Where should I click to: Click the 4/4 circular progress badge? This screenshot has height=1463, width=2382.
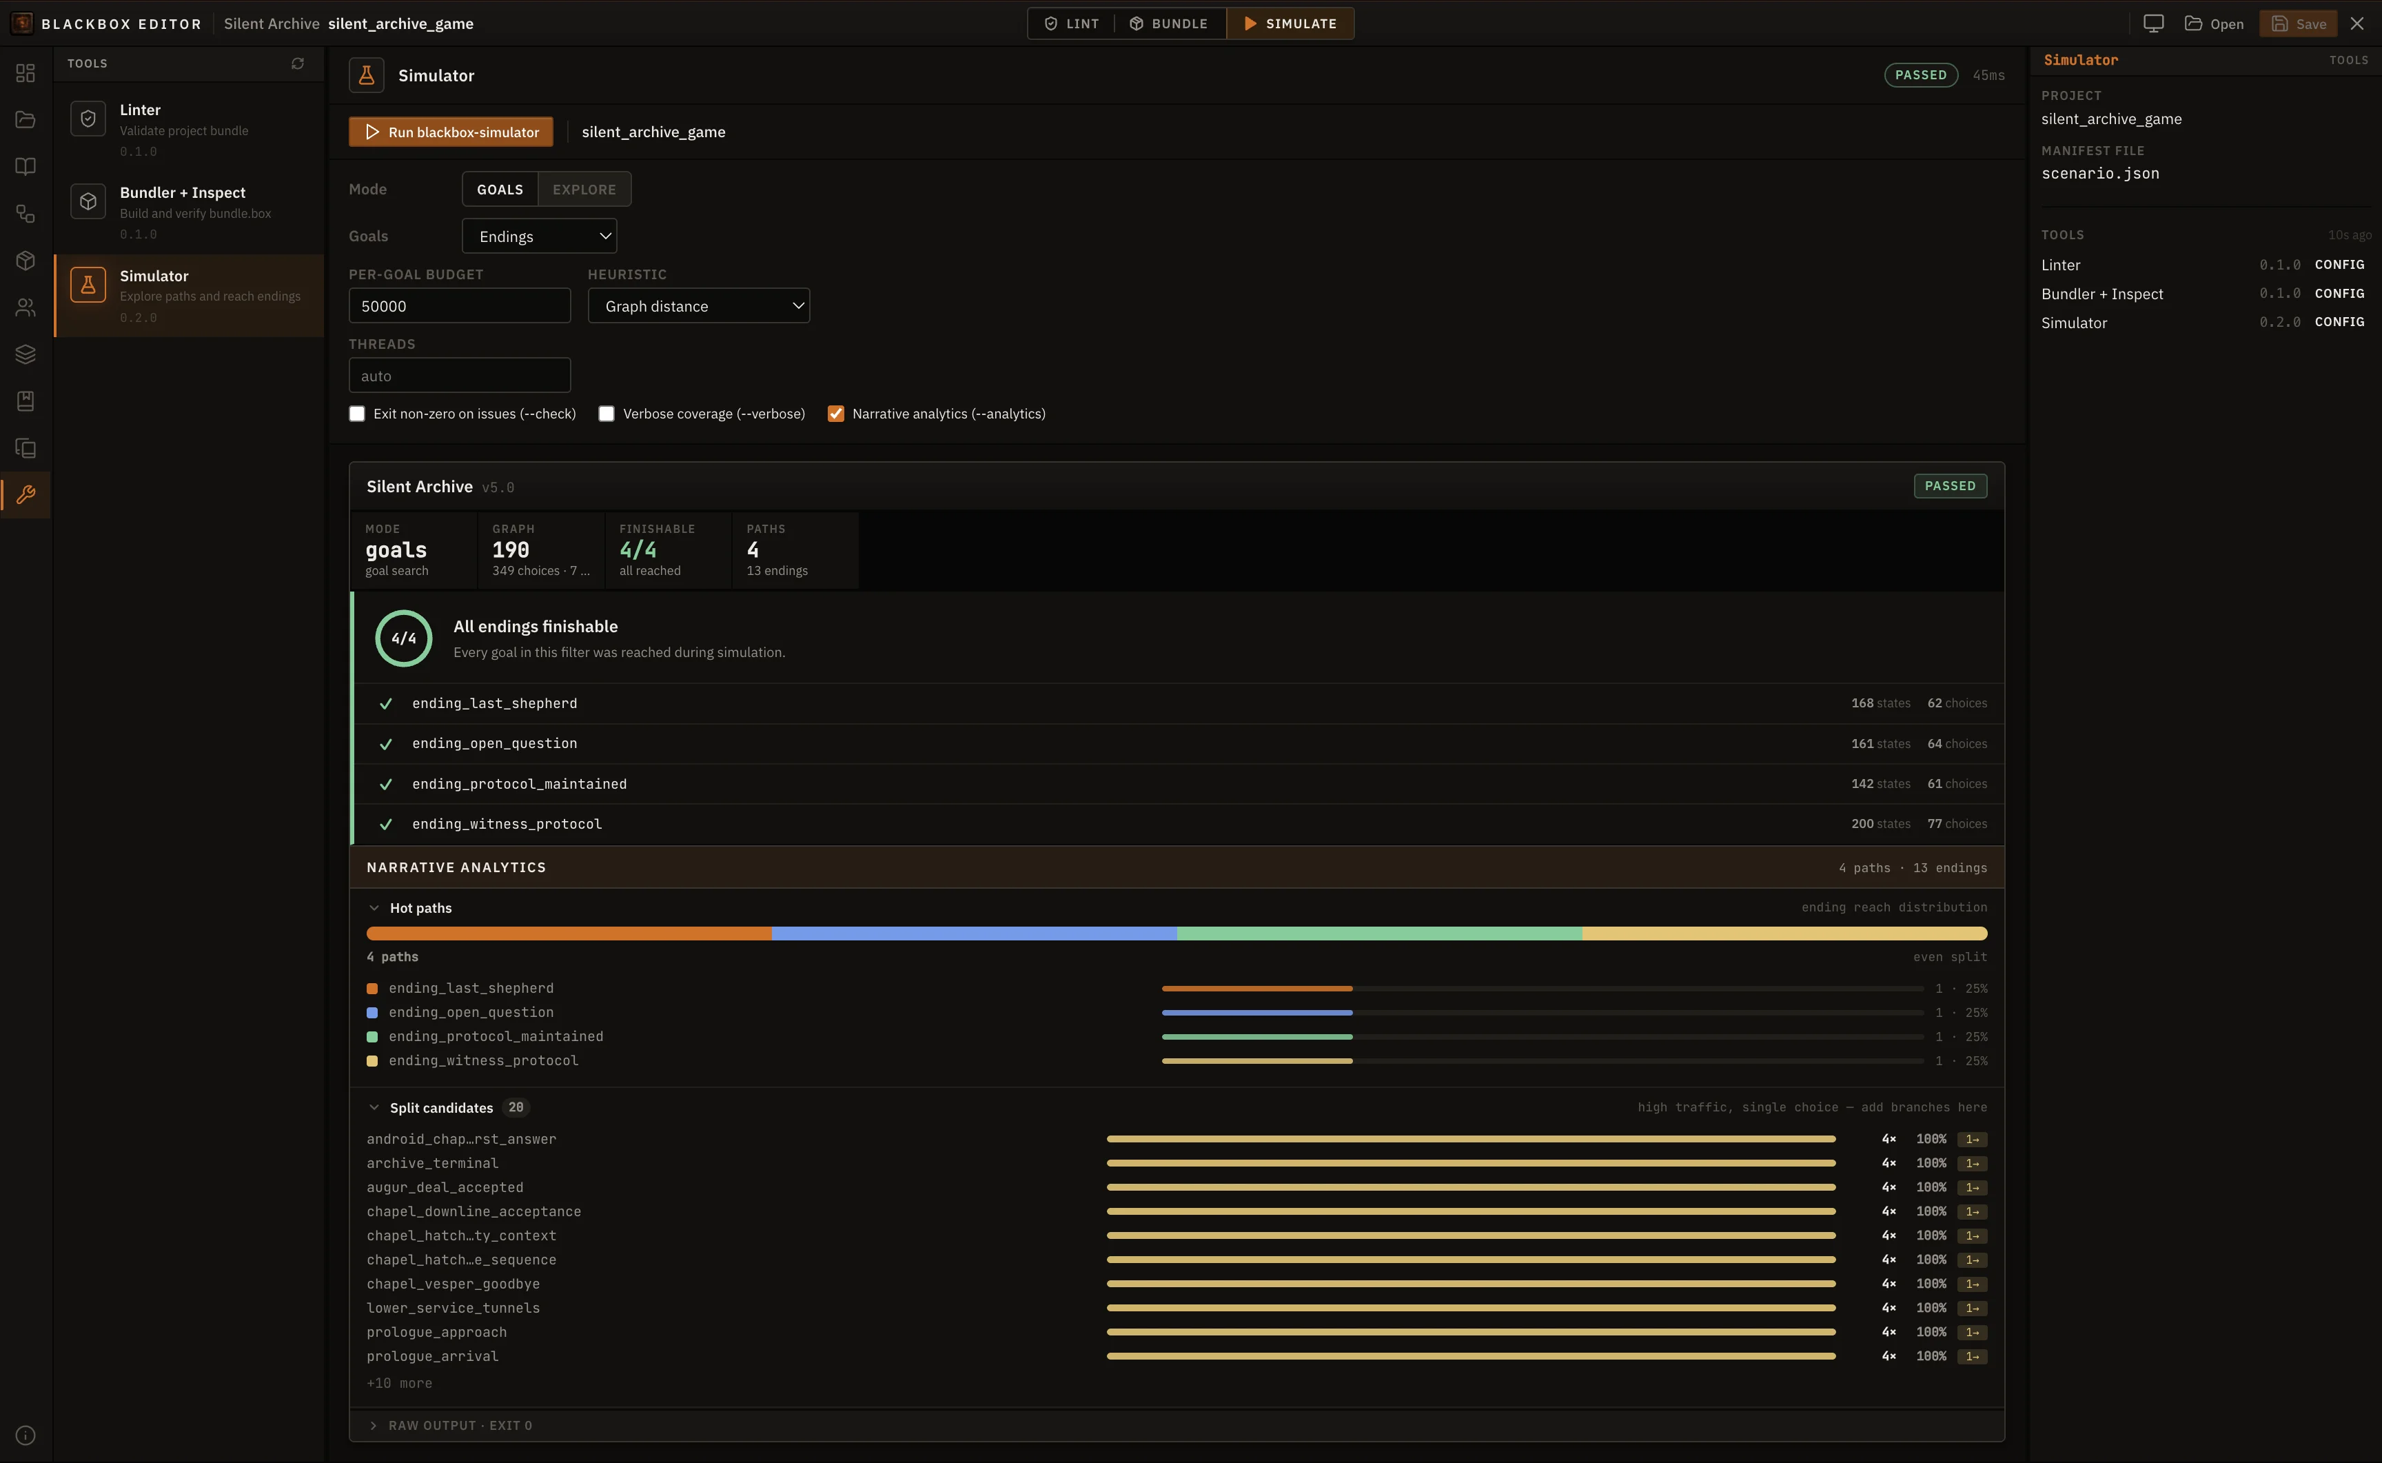click(x=403, y=638)
